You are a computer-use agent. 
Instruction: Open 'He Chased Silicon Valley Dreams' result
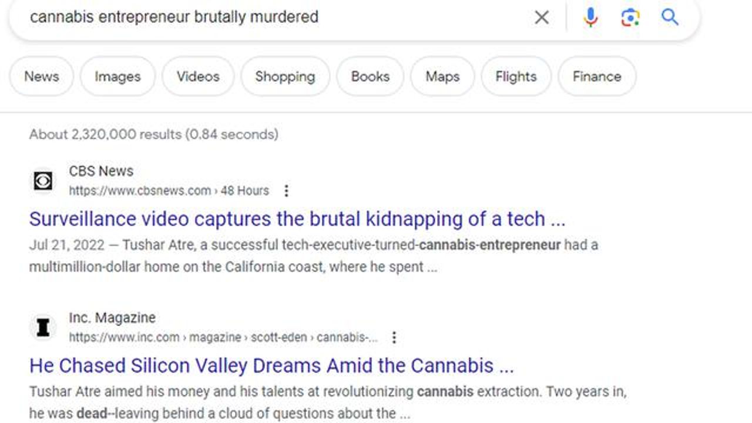click(271, 366)
